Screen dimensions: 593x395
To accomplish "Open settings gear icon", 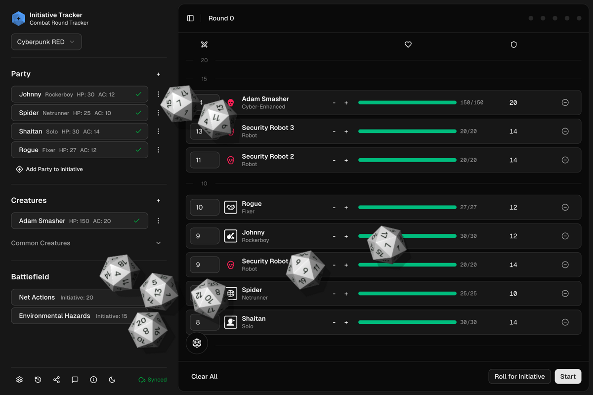I will (x=19, y=380).
